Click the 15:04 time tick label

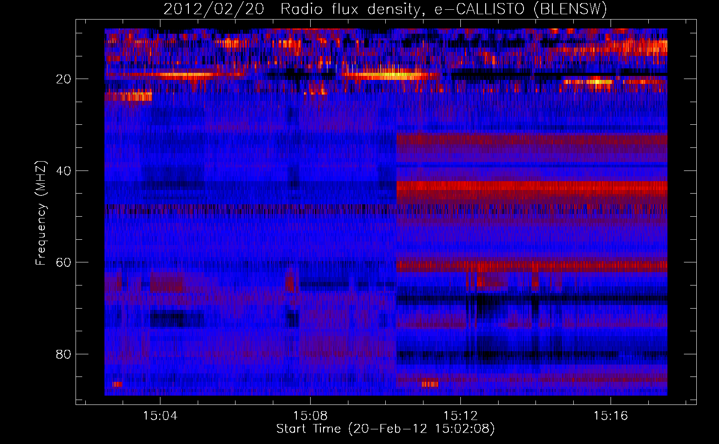(160, 416)
